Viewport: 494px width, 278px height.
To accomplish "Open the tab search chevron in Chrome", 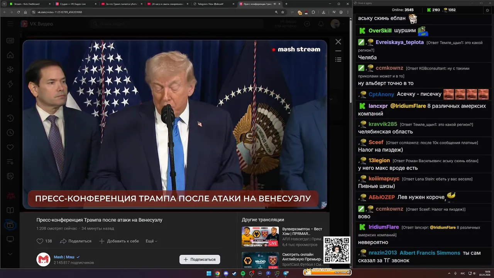I will [x=3, y=4].
